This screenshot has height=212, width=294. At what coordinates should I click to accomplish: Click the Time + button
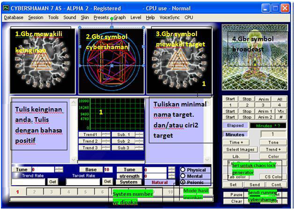tap(236, 143)
